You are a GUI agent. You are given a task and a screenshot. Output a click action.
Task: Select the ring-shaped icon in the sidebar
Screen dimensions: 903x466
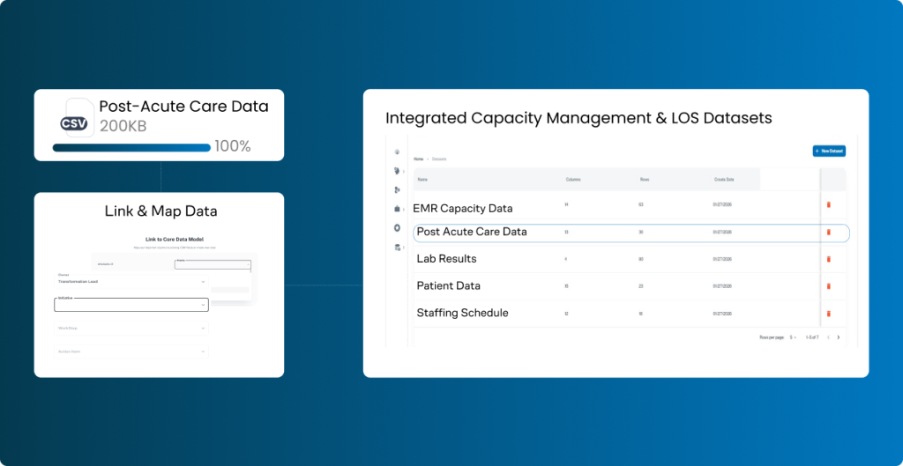[398, 228]
